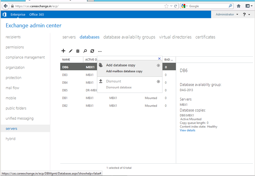Go to recipients in the sidebar

click(13, 37)
